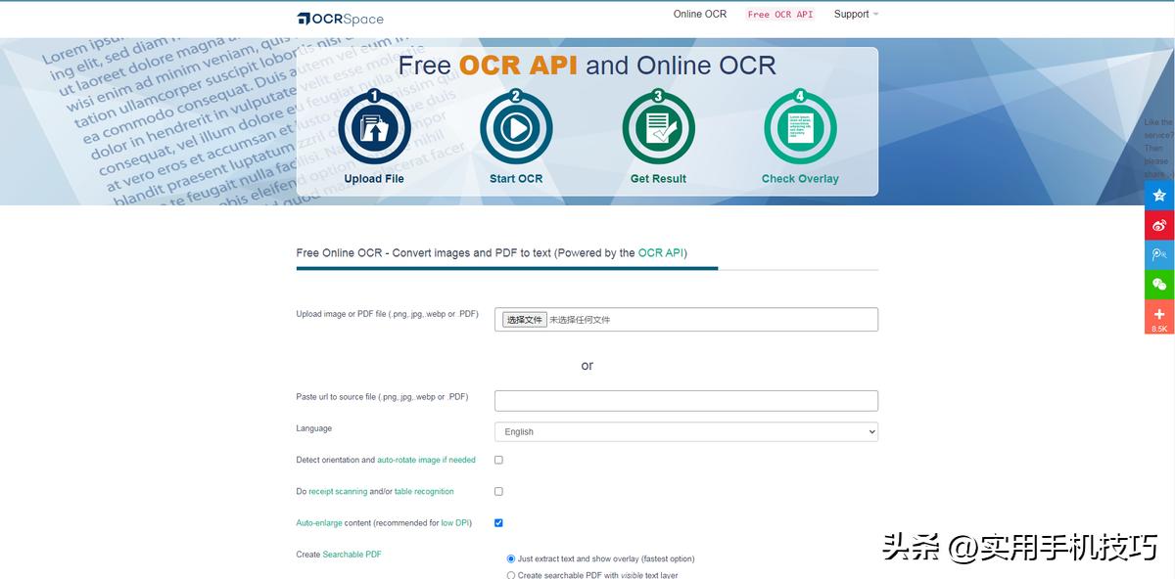Follow the OCR API link in heading
The image size is (1175, 579).
pyautogui.click(x=661, y=252)
